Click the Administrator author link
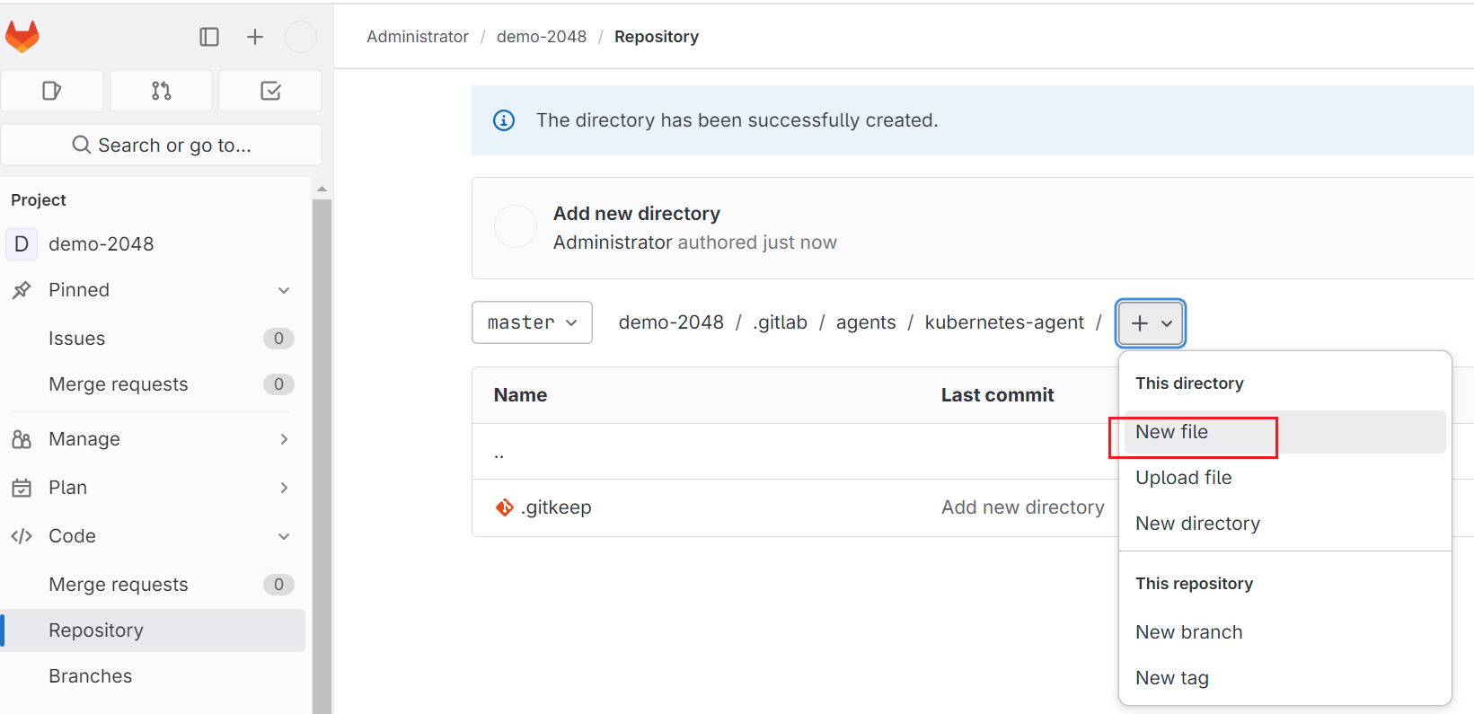This screenshot has width=1474, height=714. (x=613, y=242)
